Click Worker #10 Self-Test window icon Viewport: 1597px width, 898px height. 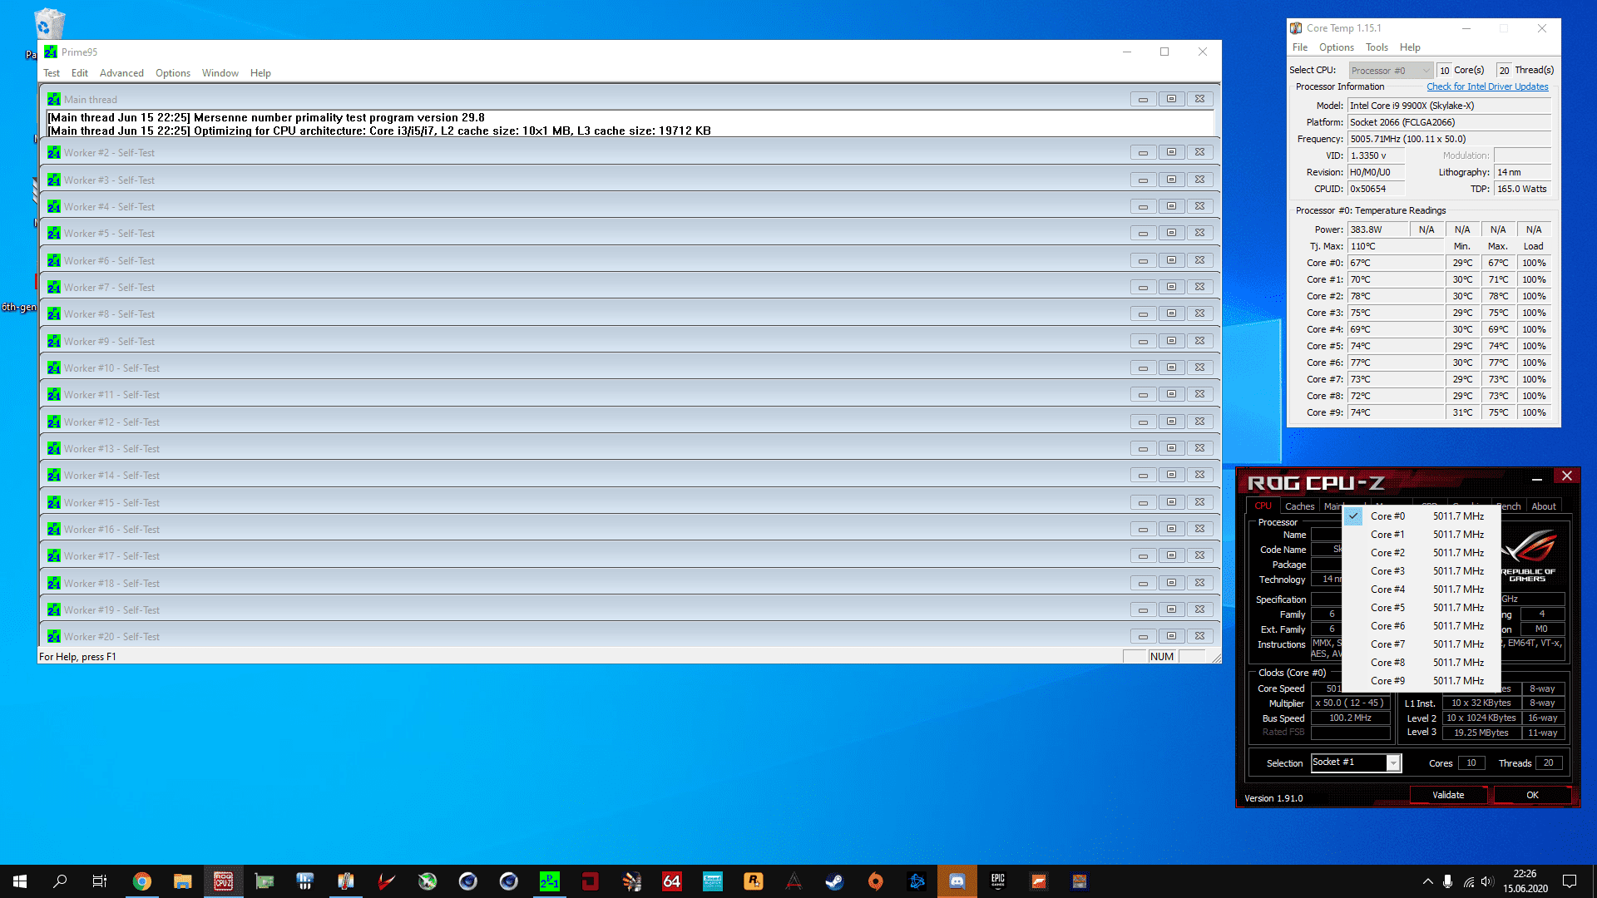click(x=54, y=368)
